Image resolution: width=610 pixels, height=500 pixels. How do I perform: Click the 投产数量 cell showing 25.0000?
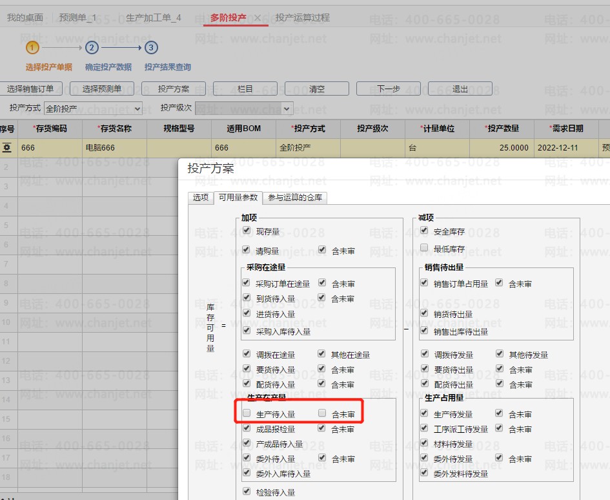pos(502,148)
